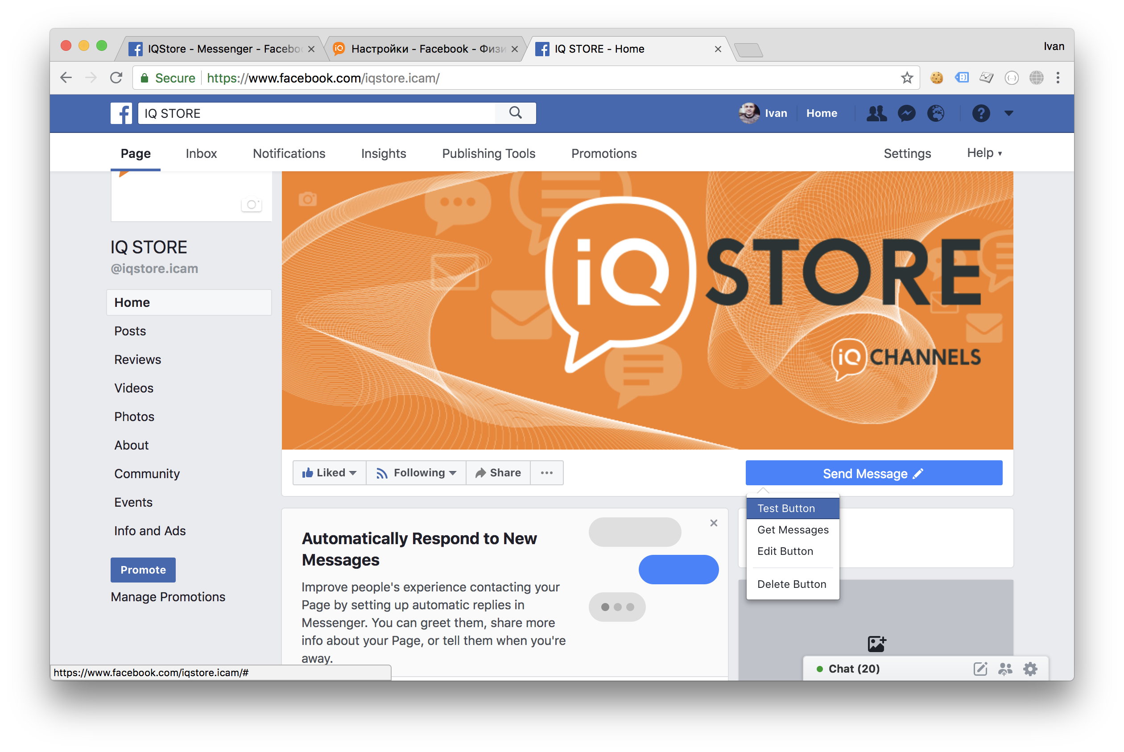
Task: Open Quick Help question mark icon
Action: pyautogui.click(x=981, y=114)
